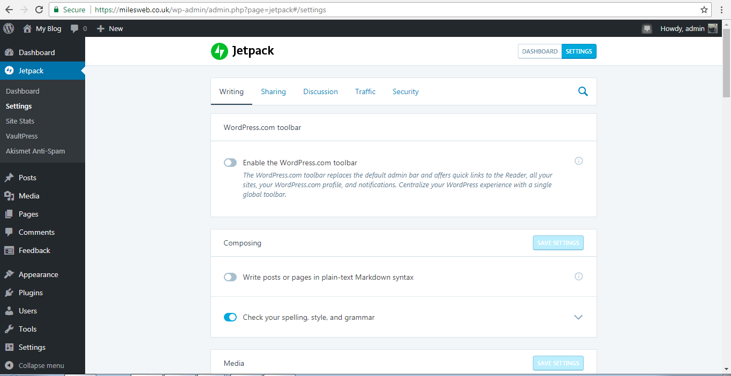Select Settings under Jetpack submenu
The height and width of the screenshot is (376, 731).
(19, 106)
